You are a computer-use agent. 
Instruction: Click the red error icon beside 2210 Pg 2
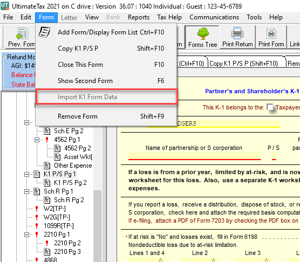[47, 243]
